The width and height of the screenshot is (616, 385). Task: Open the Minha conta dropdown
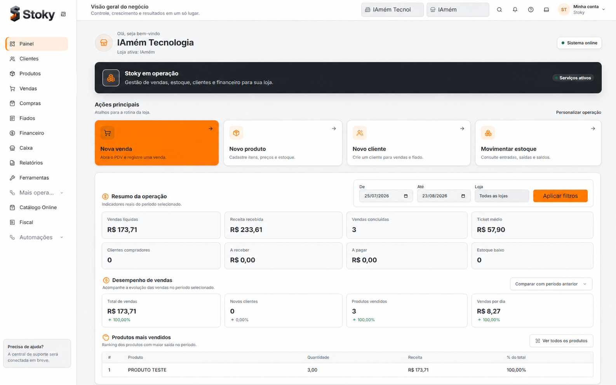582,10
